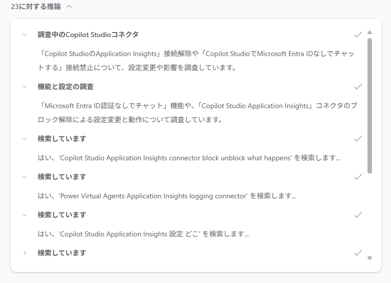Image resolution: width=391 pixels, height=283 pixels.
Task: Expand the last collapsed 検索しています step
Action: point(25,253)
